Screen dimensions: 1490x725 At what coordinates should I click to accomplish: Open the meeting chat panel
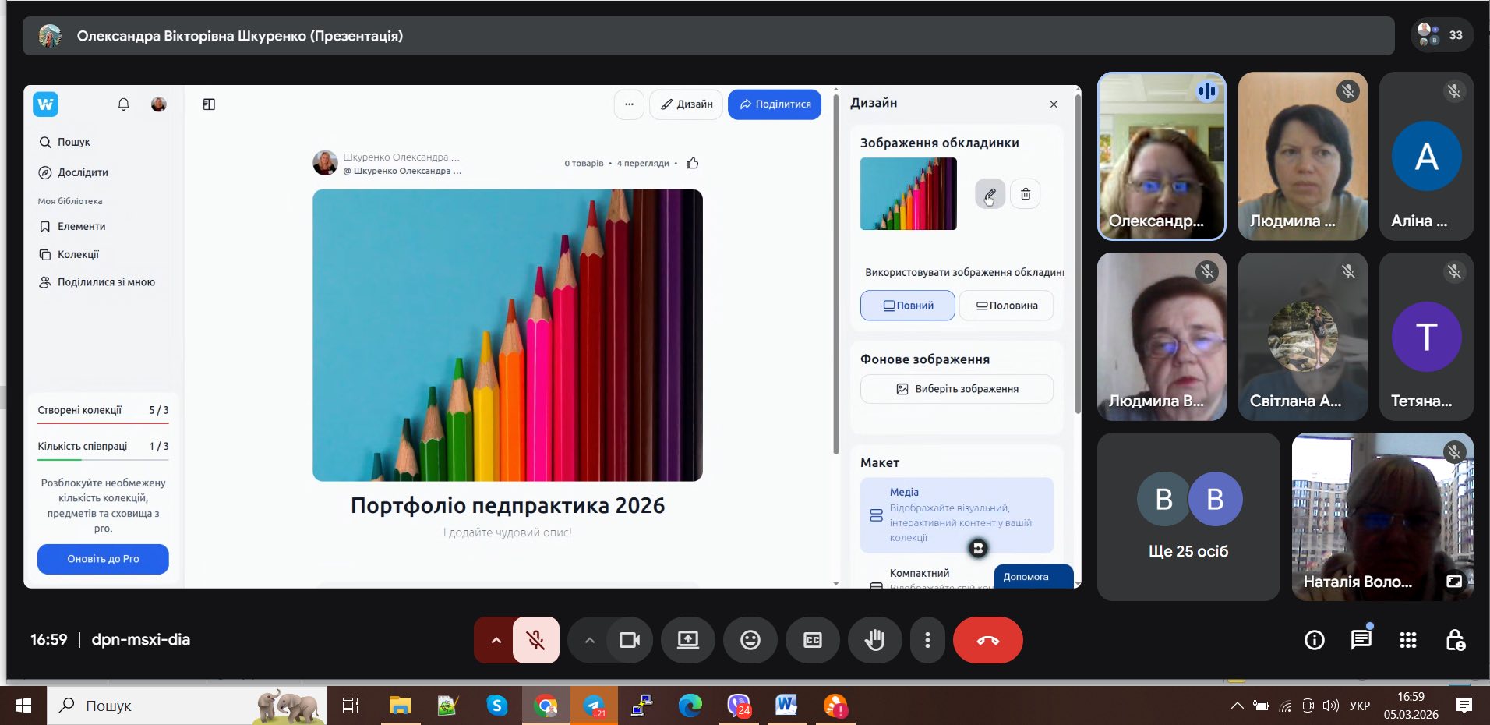[1361, 640]
